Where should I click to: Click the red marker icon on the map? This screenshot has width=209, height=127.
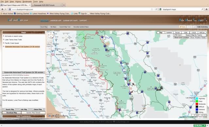130,81
